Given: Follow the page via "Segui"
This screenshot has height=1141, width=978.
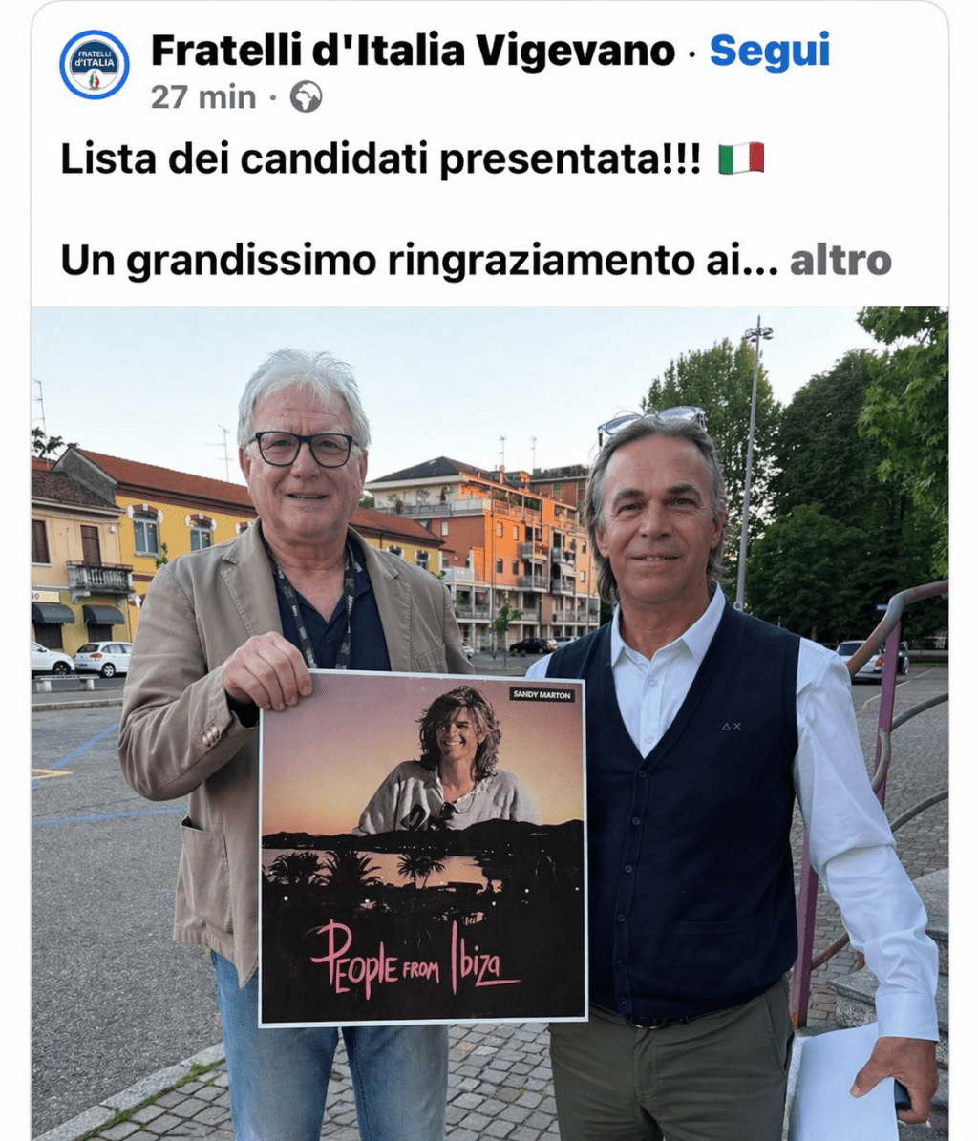Looking at the screenshot, I should (x=769, y=51).
